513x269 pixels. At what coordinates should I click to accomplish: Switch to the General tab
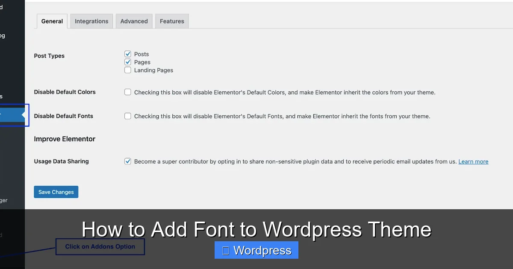(52, 21)
